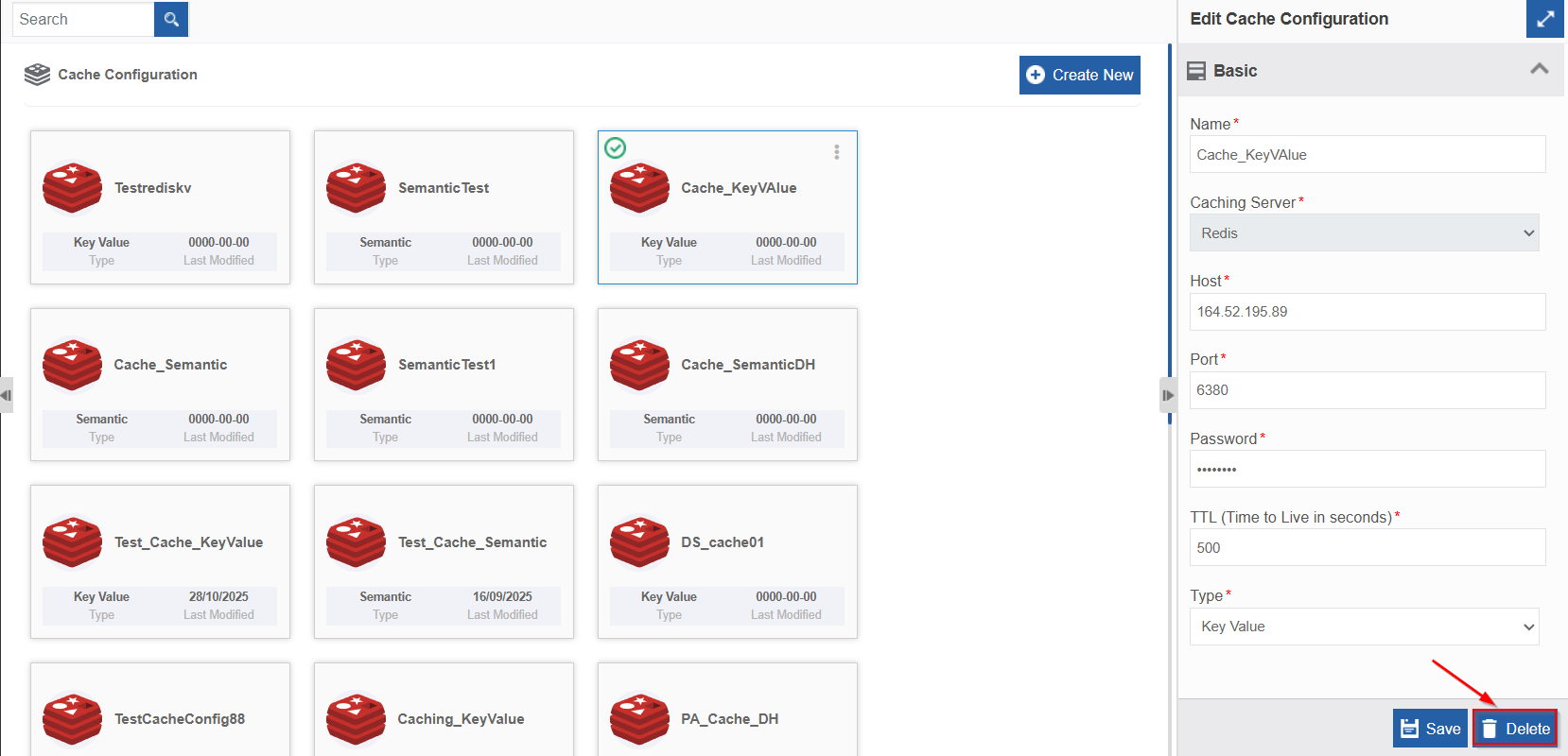Click the Delete button
The width and height of the screenshot is (1568, 756).
pyautogui.click(x=1515, y=729)
